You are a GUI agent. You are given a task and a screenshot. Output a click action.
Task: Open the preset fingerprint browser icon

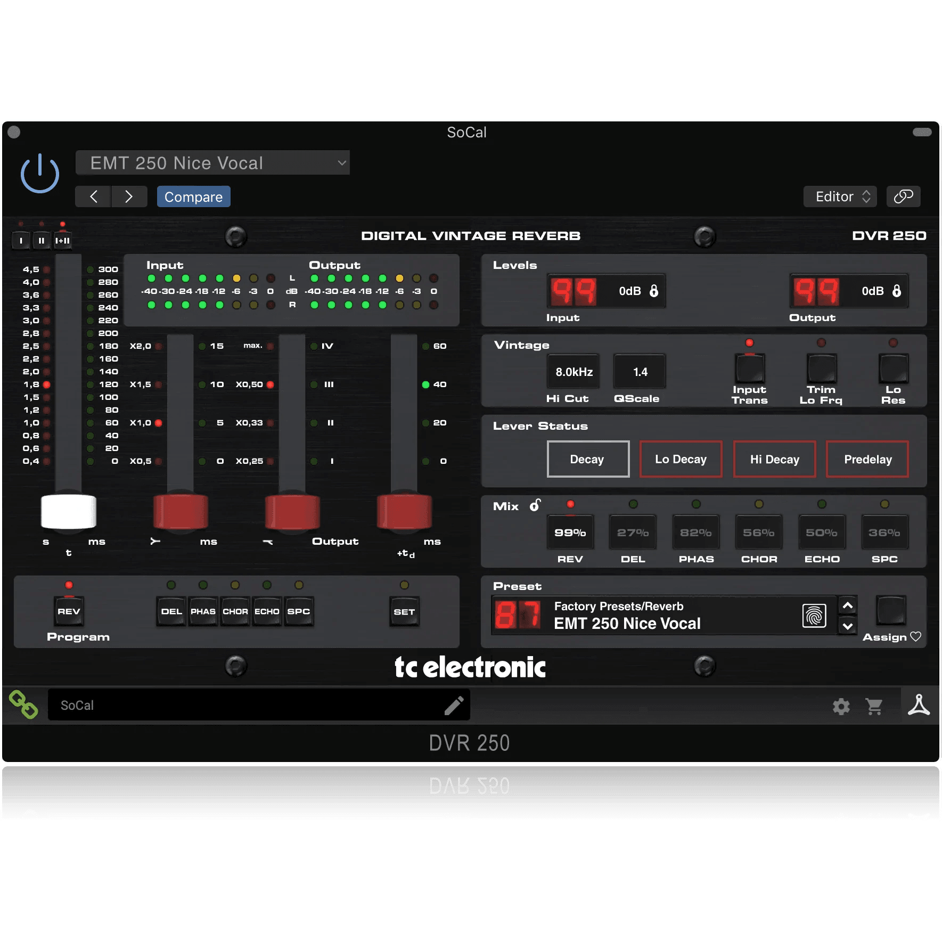(x=815, y=615)
